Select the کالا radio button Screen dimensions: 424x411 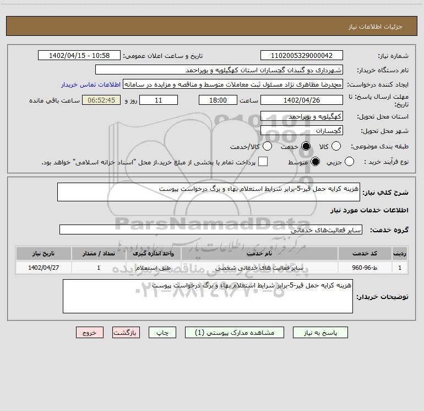click(x=336, y=146)
